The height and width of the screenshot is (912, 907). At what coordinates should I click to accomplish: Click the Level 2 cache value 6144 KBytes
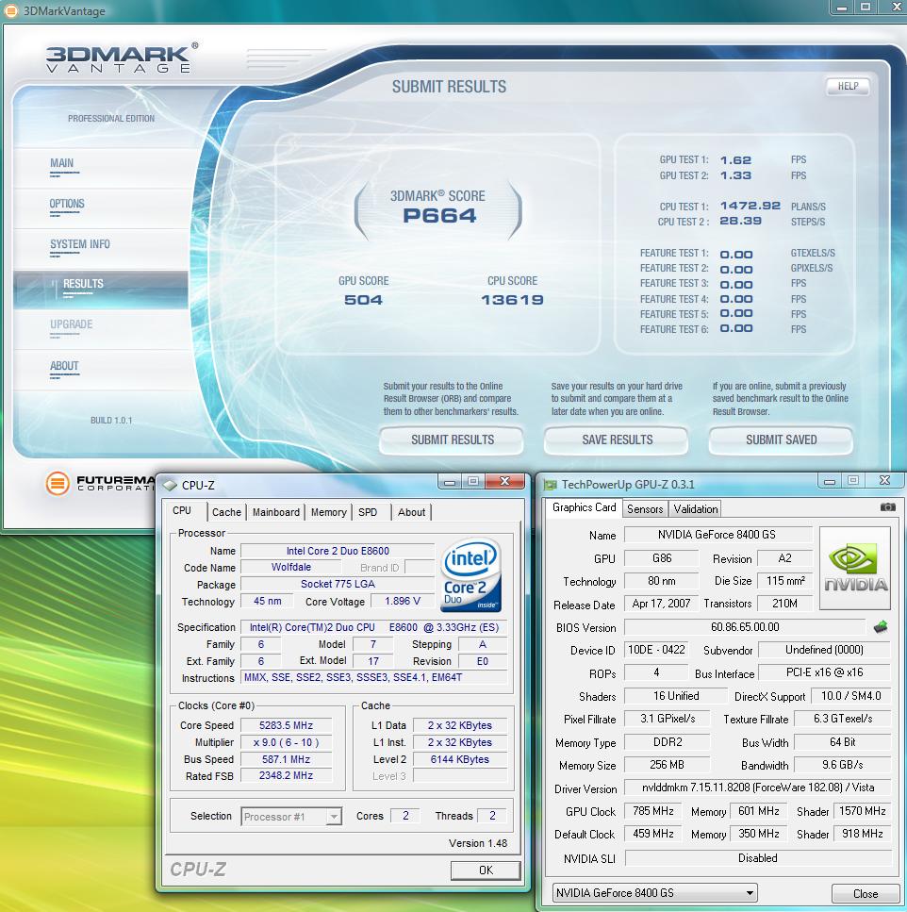pyautogui.click(x=459, y=759)
